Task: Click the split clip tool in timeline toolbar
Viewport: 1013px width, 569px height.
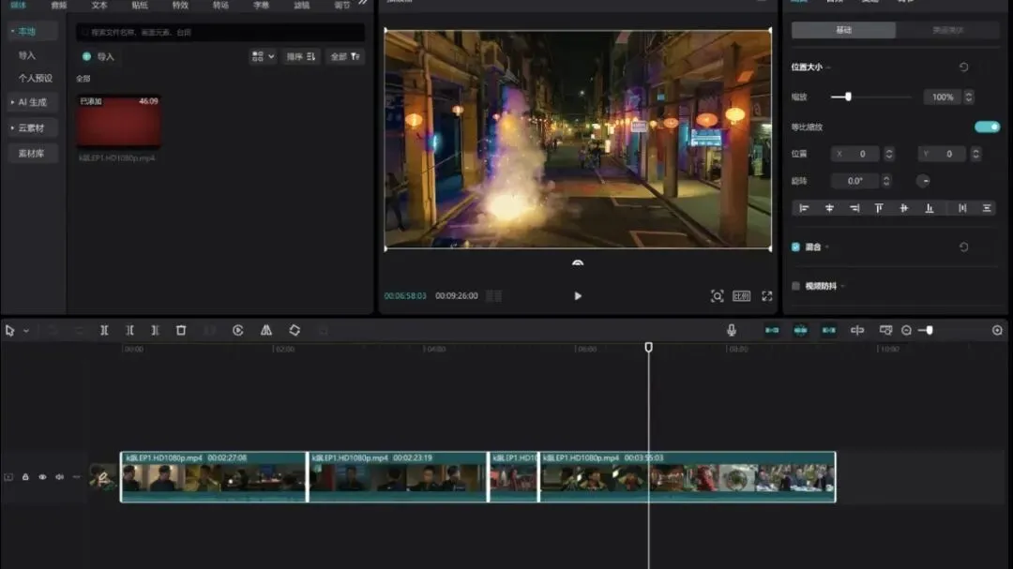Action: click(x=104, y=331)
